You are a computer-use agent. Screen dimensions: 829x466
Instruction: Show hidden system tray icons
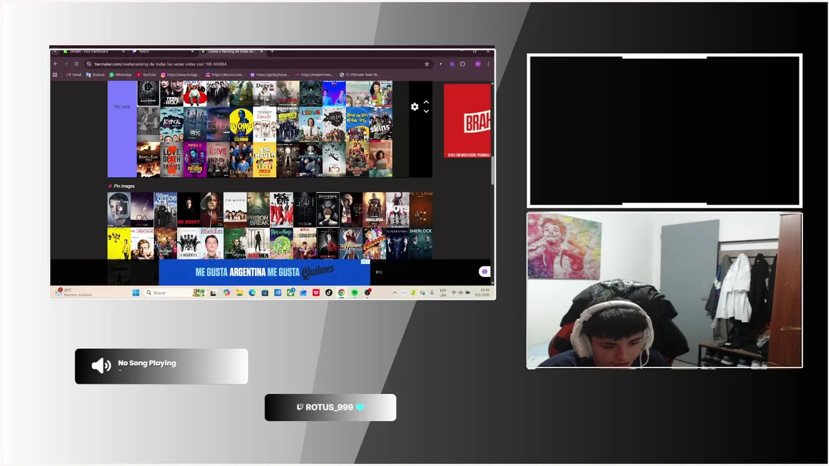click(394, 293)
